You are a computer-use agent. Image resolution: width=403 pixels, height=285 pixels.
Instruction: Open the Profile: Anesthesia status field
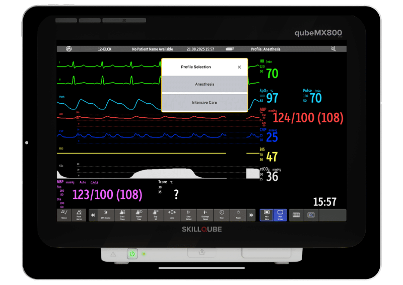click(265, 49)
